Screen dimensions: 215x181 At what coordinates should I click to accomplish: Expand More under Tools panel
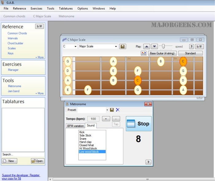(x=40, y=93)
